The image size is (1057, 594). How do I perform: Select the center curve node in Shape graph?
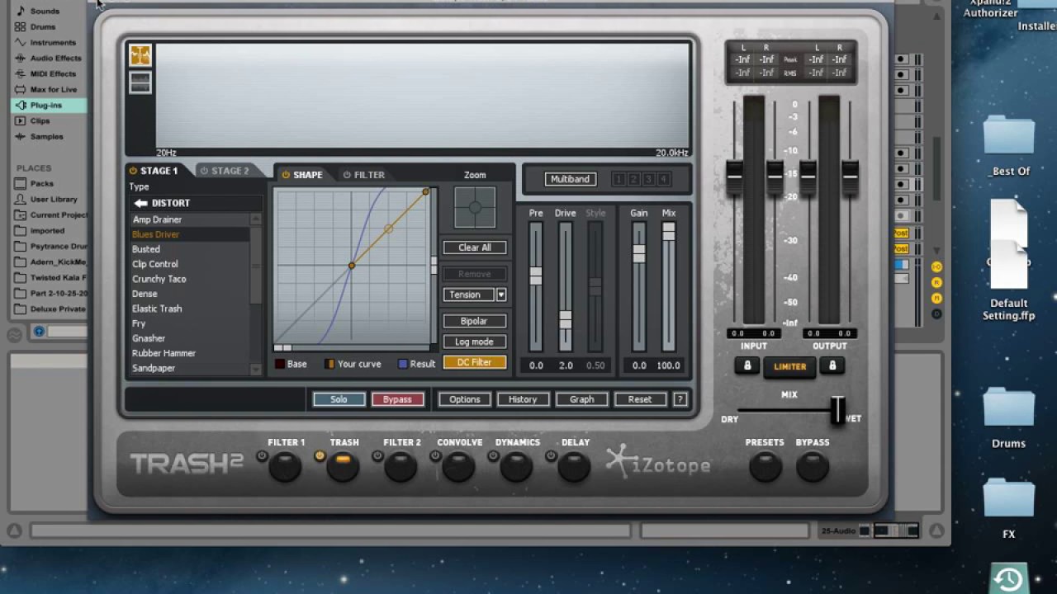tap(352, 266)
